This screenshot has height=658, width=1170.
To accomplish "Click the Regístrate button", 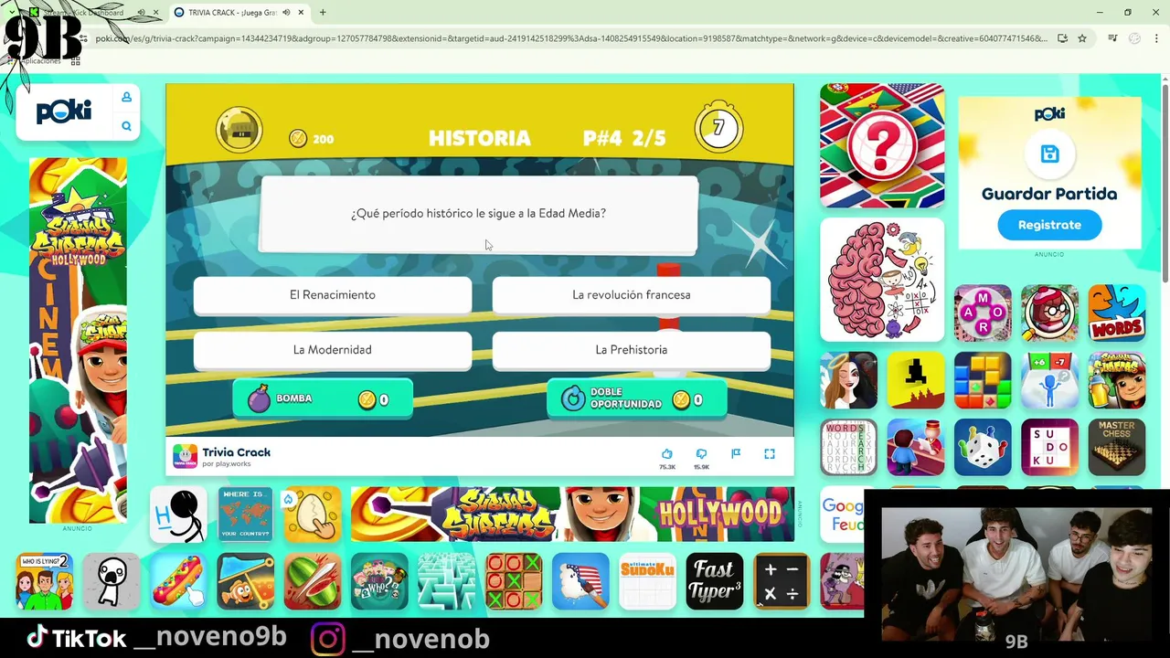I will coord(1049,225).
